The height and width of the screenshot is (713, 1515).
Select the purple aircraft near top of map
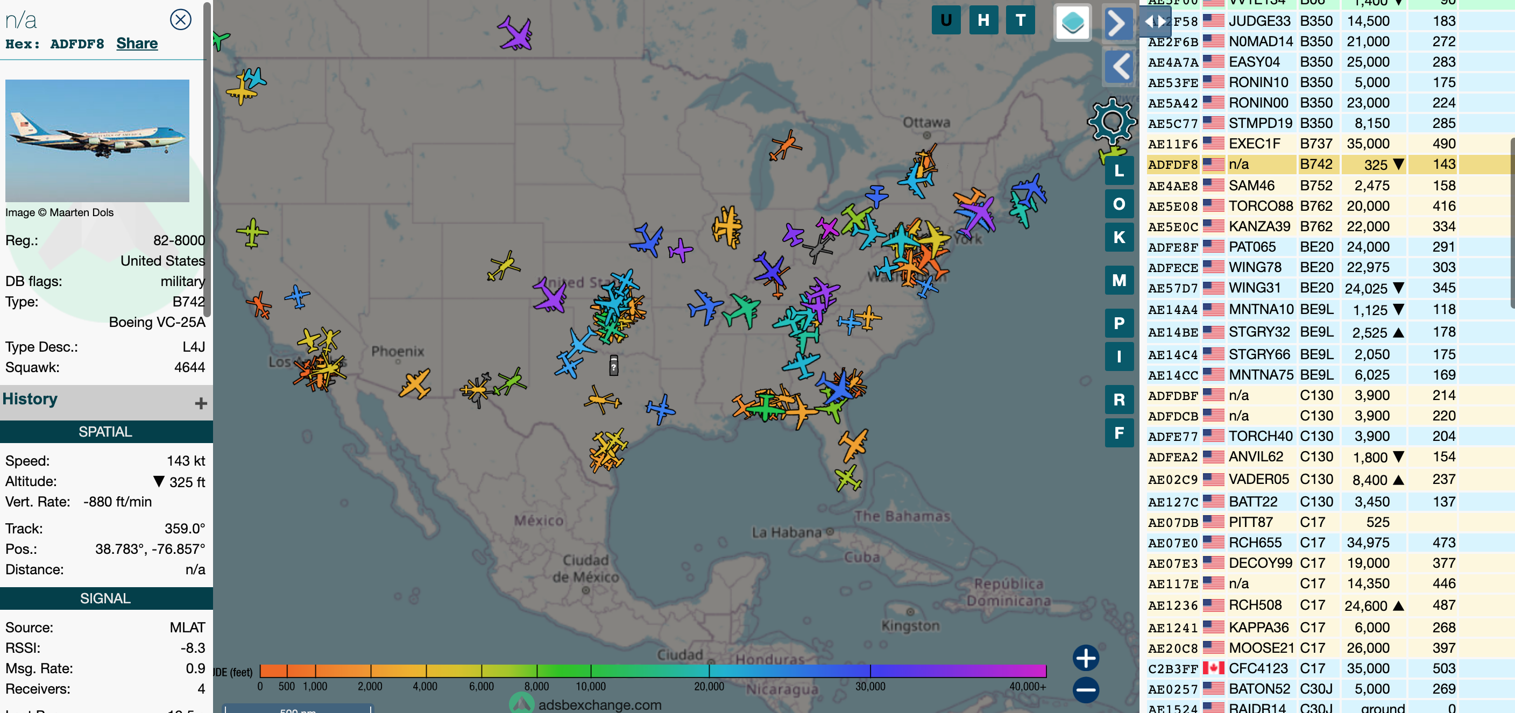516,33
